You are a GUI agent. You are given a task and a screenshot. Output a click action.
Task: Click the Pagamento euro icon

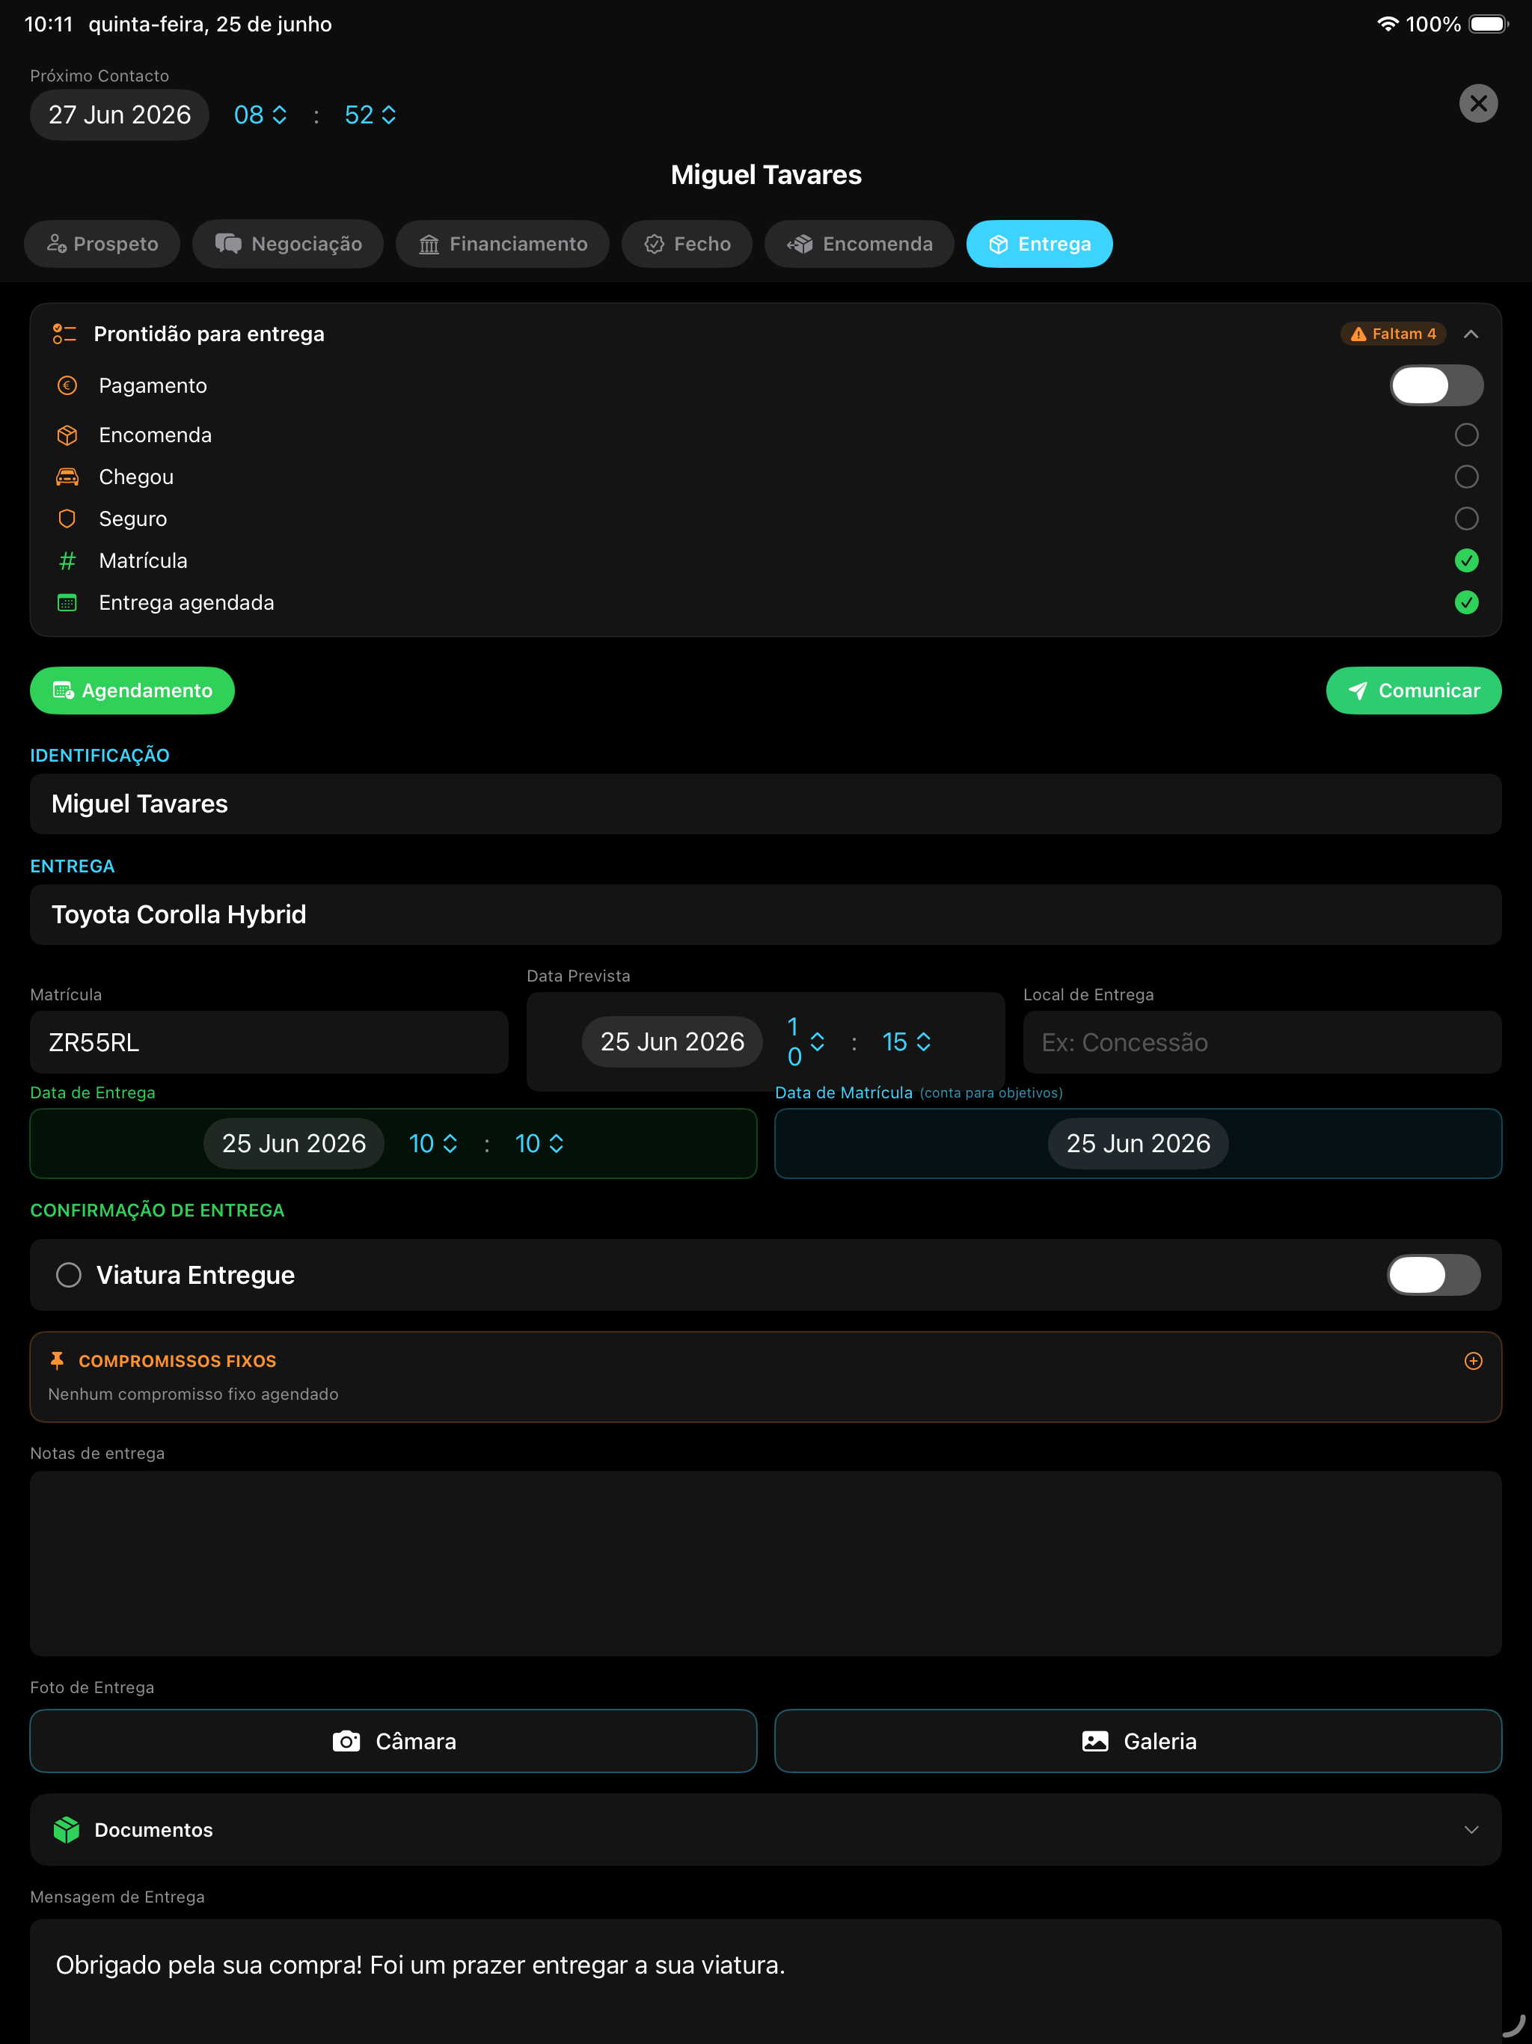(x=67, y=385)
